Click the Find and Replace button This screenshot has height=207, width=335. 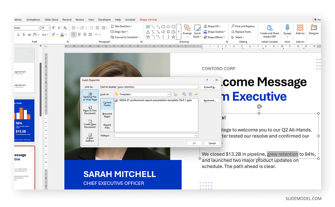point(243,26)
